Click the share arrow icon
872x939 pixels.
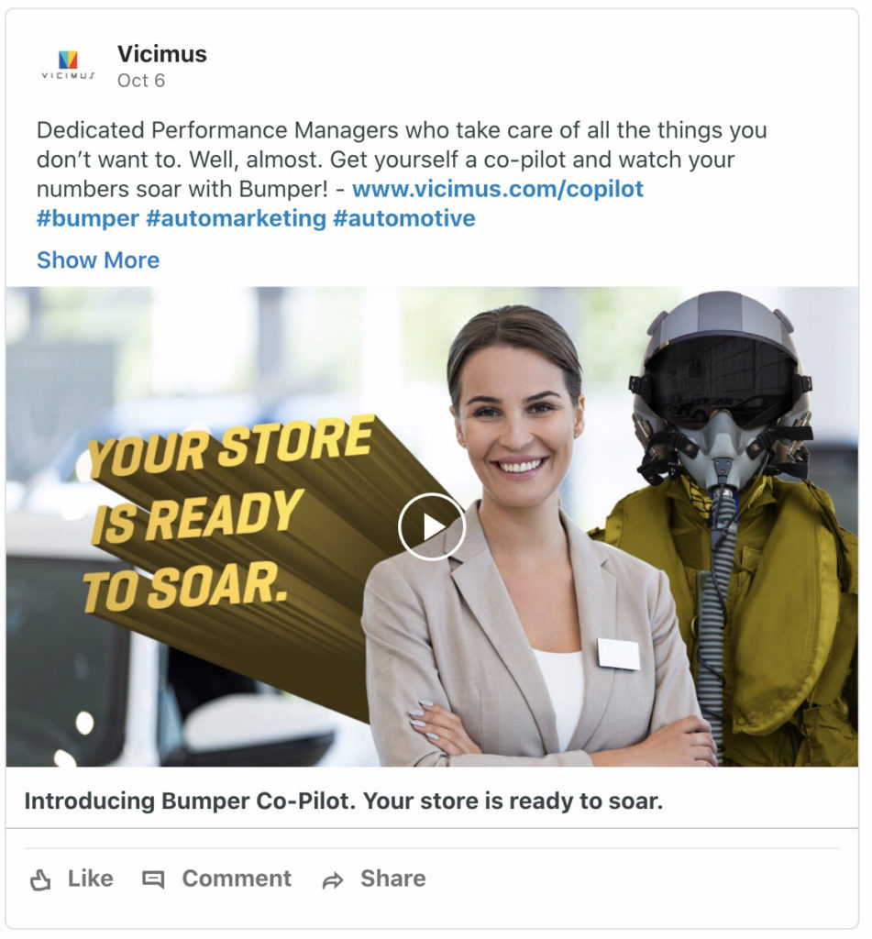[333, 880]
